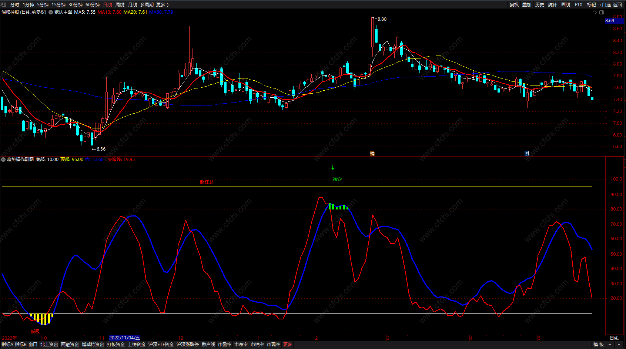Image resolution: width=626 pixels, height=349 pixels.
Task: Click the 标记 mark button
Action: tap(592, 4)
